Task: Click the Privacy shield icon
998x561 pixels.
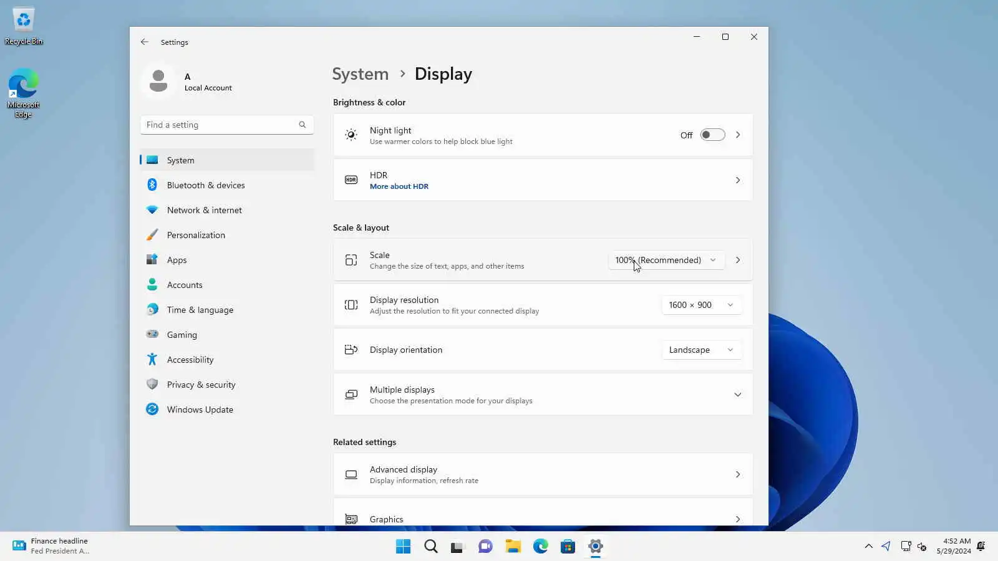Action: click(152, 385)
